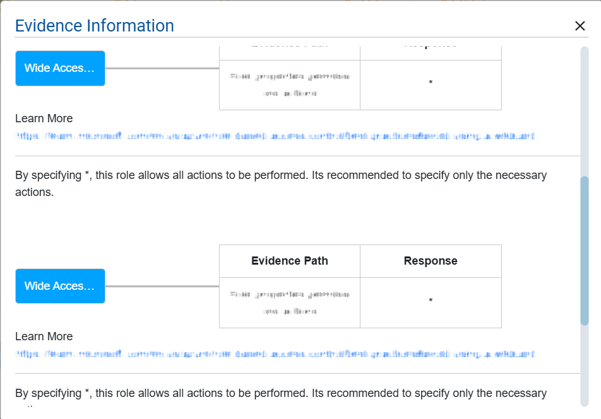601x419 pixels.
Task: Click the "Evidence Information" dialog title
Action: (95, 26)
